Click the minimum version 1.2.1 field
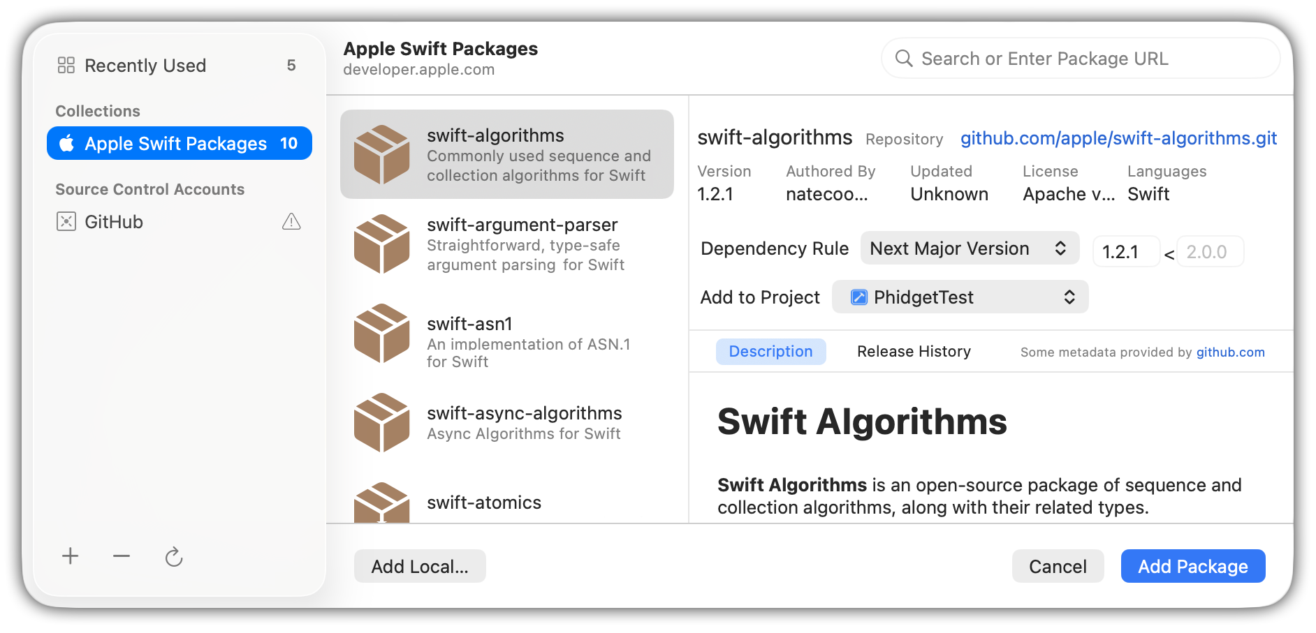 (1125, 252)
